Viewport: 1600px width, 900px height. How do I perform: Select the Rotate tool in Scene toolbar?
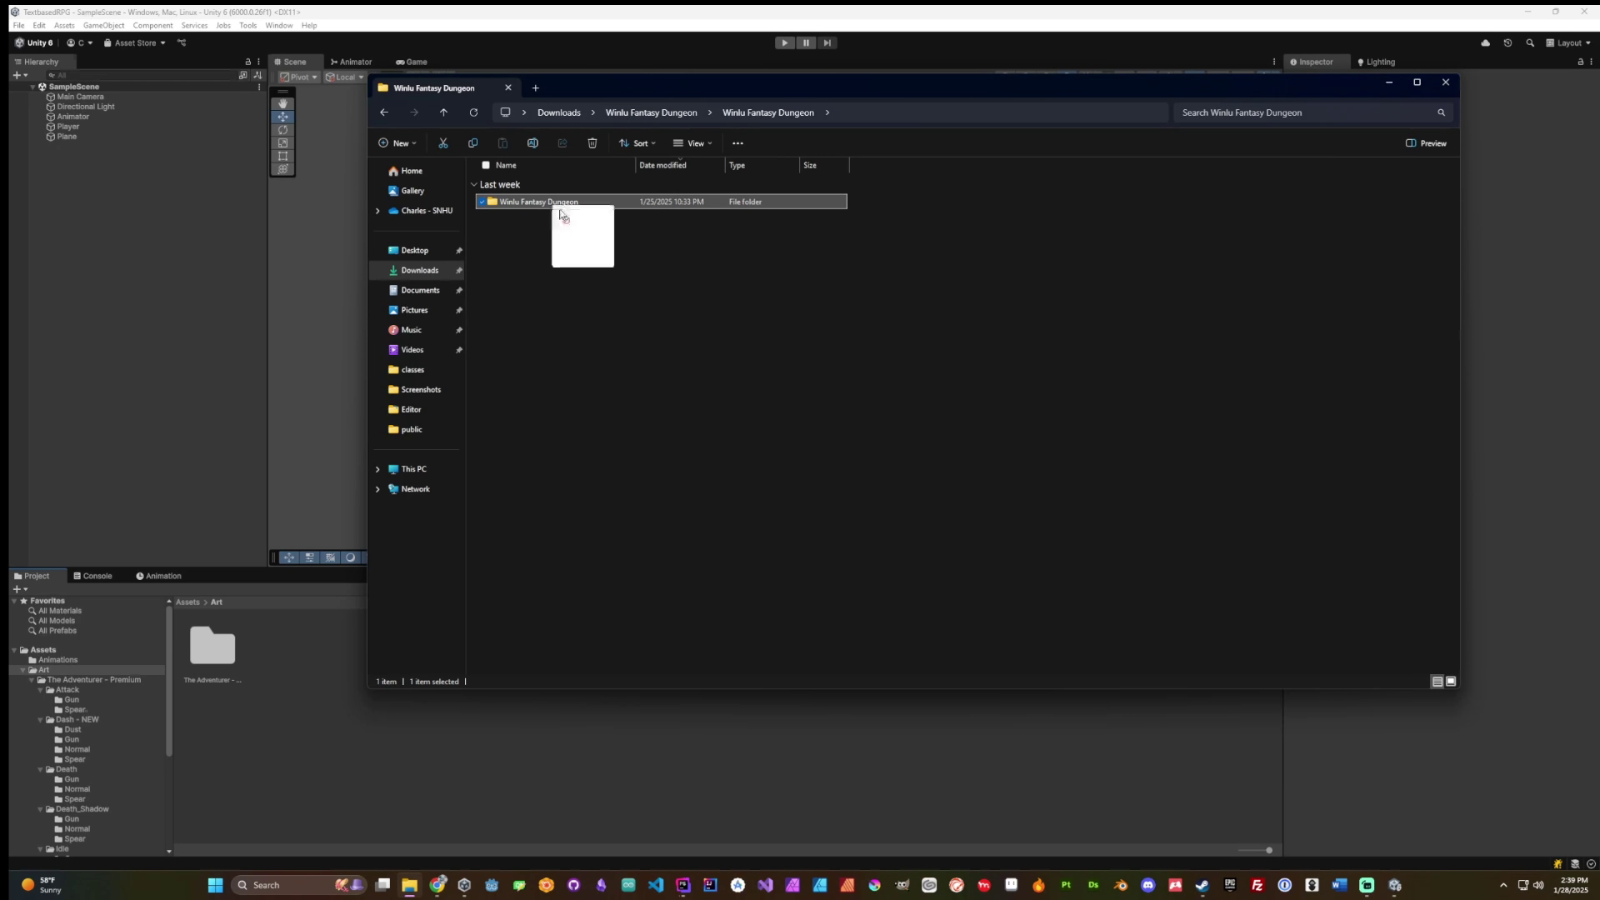282,130
